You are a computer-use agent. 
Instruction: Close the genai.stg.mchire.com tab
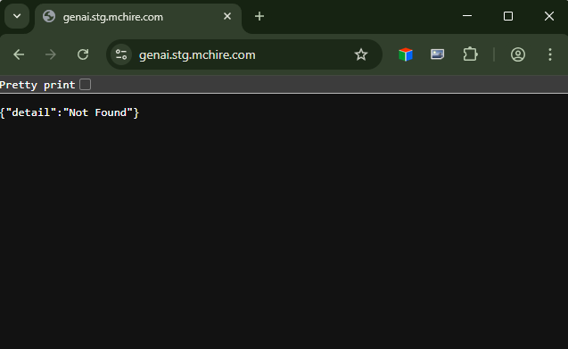227,16
